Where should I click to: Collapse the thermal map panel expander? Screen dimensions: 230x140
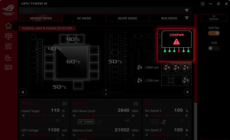coord(106,92)
